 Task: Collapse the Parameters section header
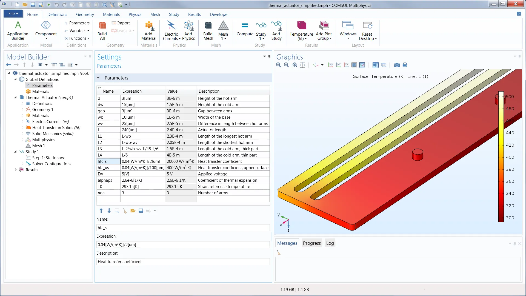(x=98, y=78)
